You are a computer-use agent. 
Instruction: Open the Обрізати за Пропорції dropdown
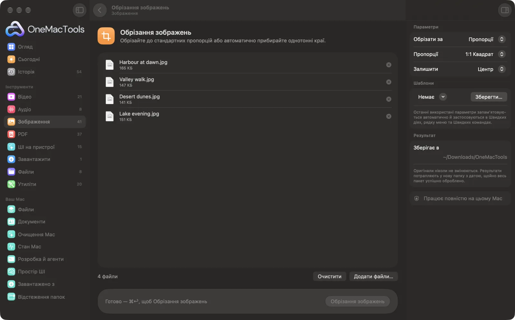coord(487,39)
